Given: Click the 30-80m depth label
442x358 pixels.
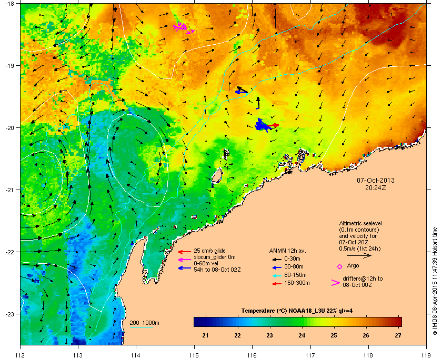Looking at the screenshot, I should (x=294, y=266).
